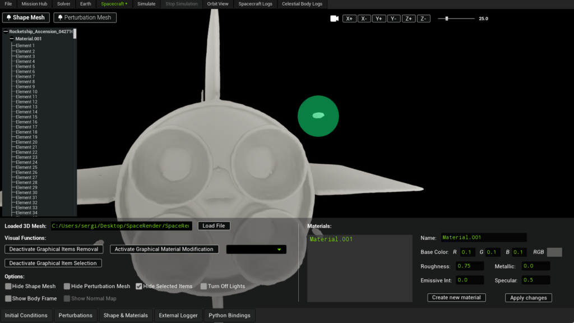
Task: Open the dropdown beside Graphical Material Modification
Action: [x=256, y=250]
